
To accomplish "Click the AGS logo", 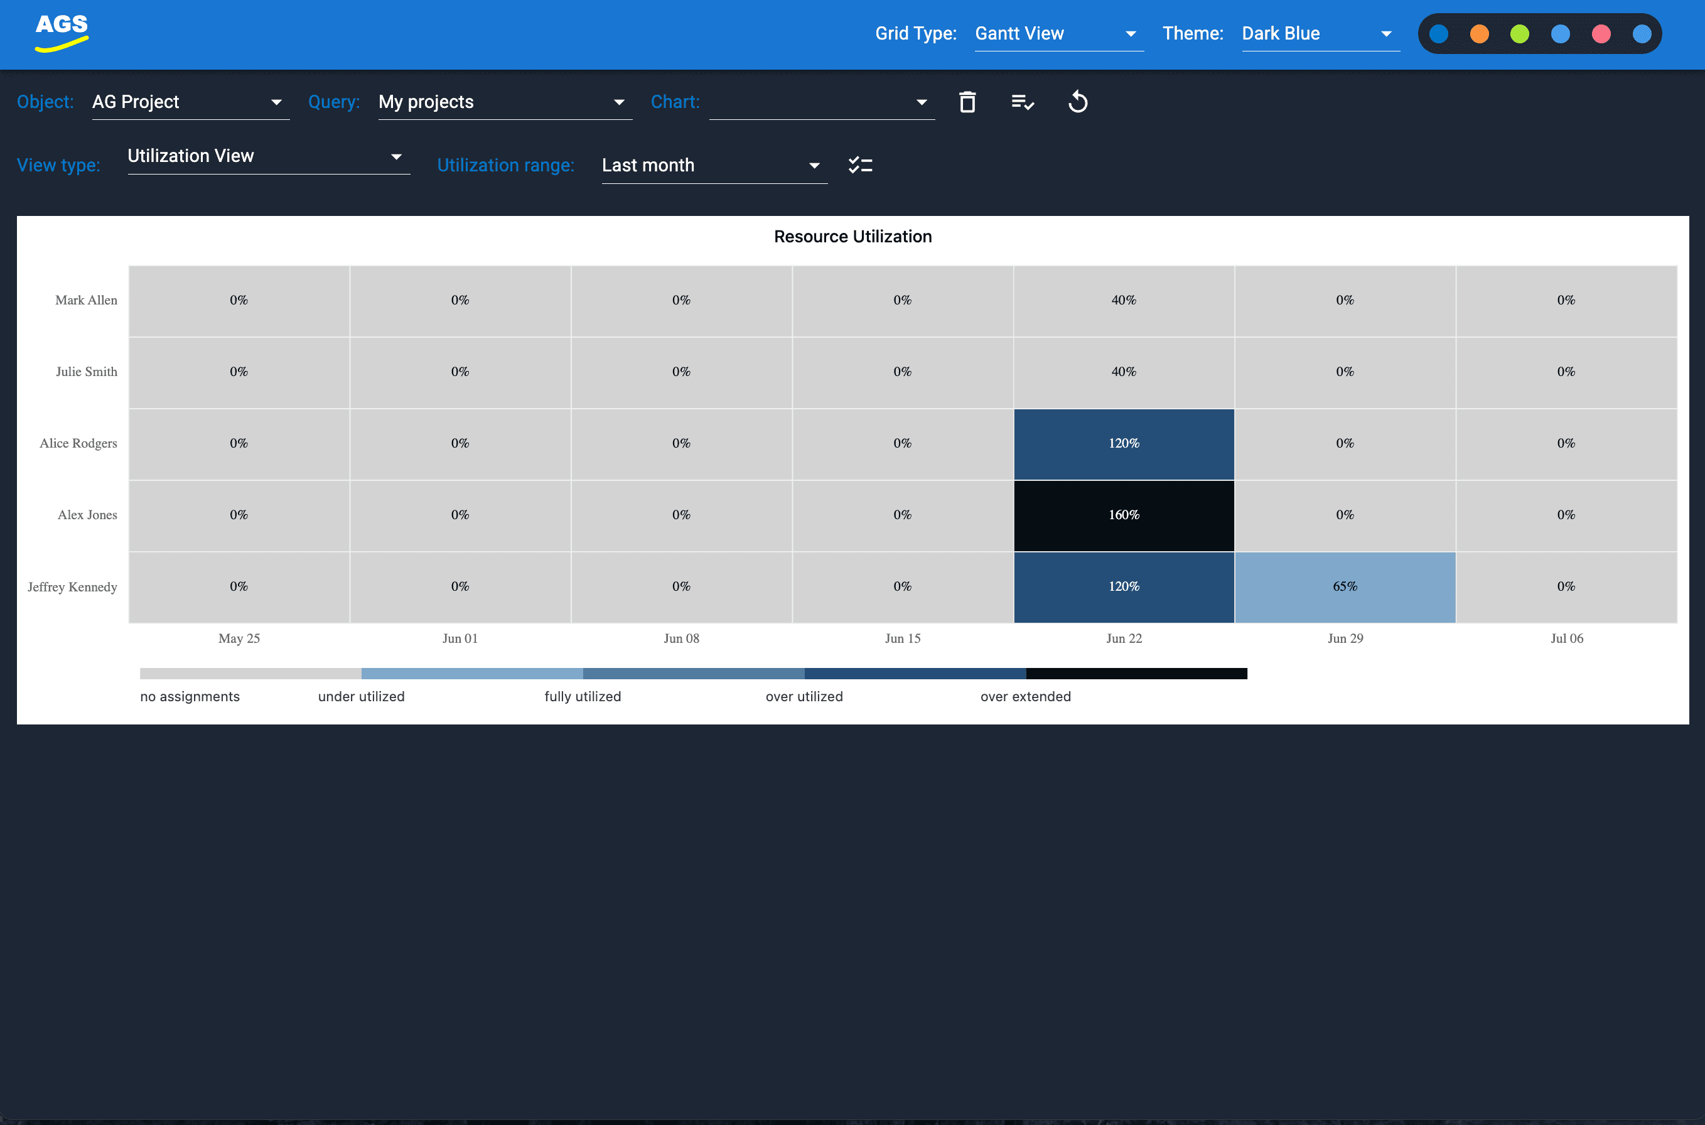I will point(62,32).
